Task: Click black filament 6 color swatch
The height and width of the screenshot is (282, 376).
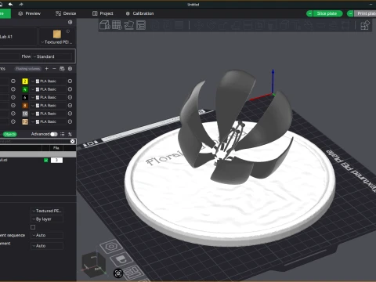Action: 25,97
